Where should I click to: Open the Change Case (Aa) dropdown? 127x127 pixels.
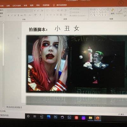pyautogui.click(x=30, y=15)
